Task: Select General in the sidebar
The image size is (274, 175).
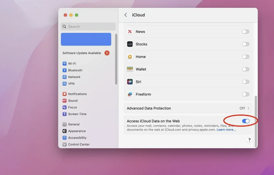Action: pos(74,124)
